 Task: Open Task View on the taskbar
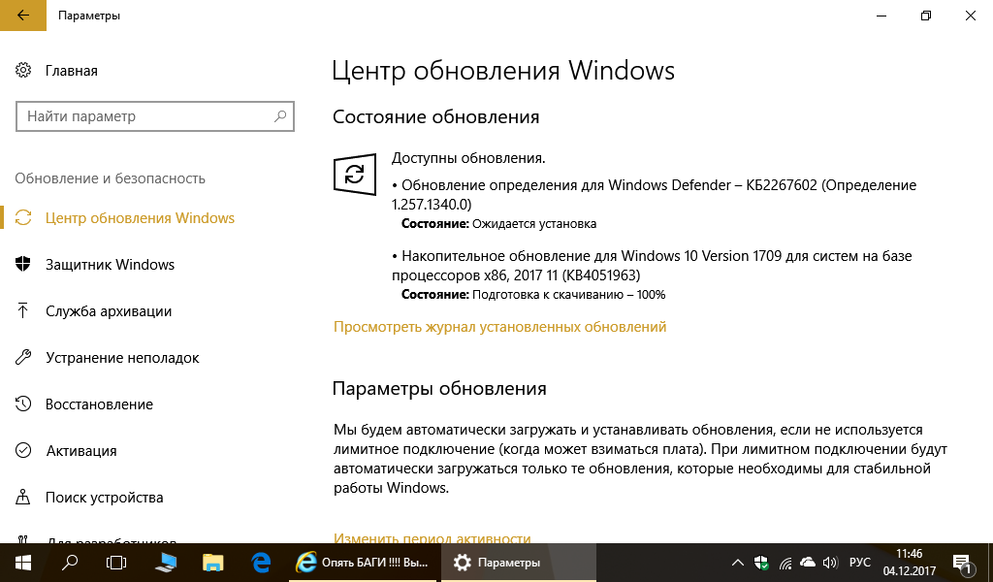click(x=116, y=563)
